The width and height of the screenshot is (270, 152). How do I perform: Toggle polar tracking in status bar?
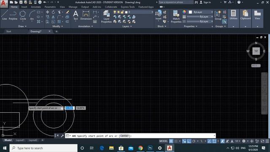(x=194, y=141)
